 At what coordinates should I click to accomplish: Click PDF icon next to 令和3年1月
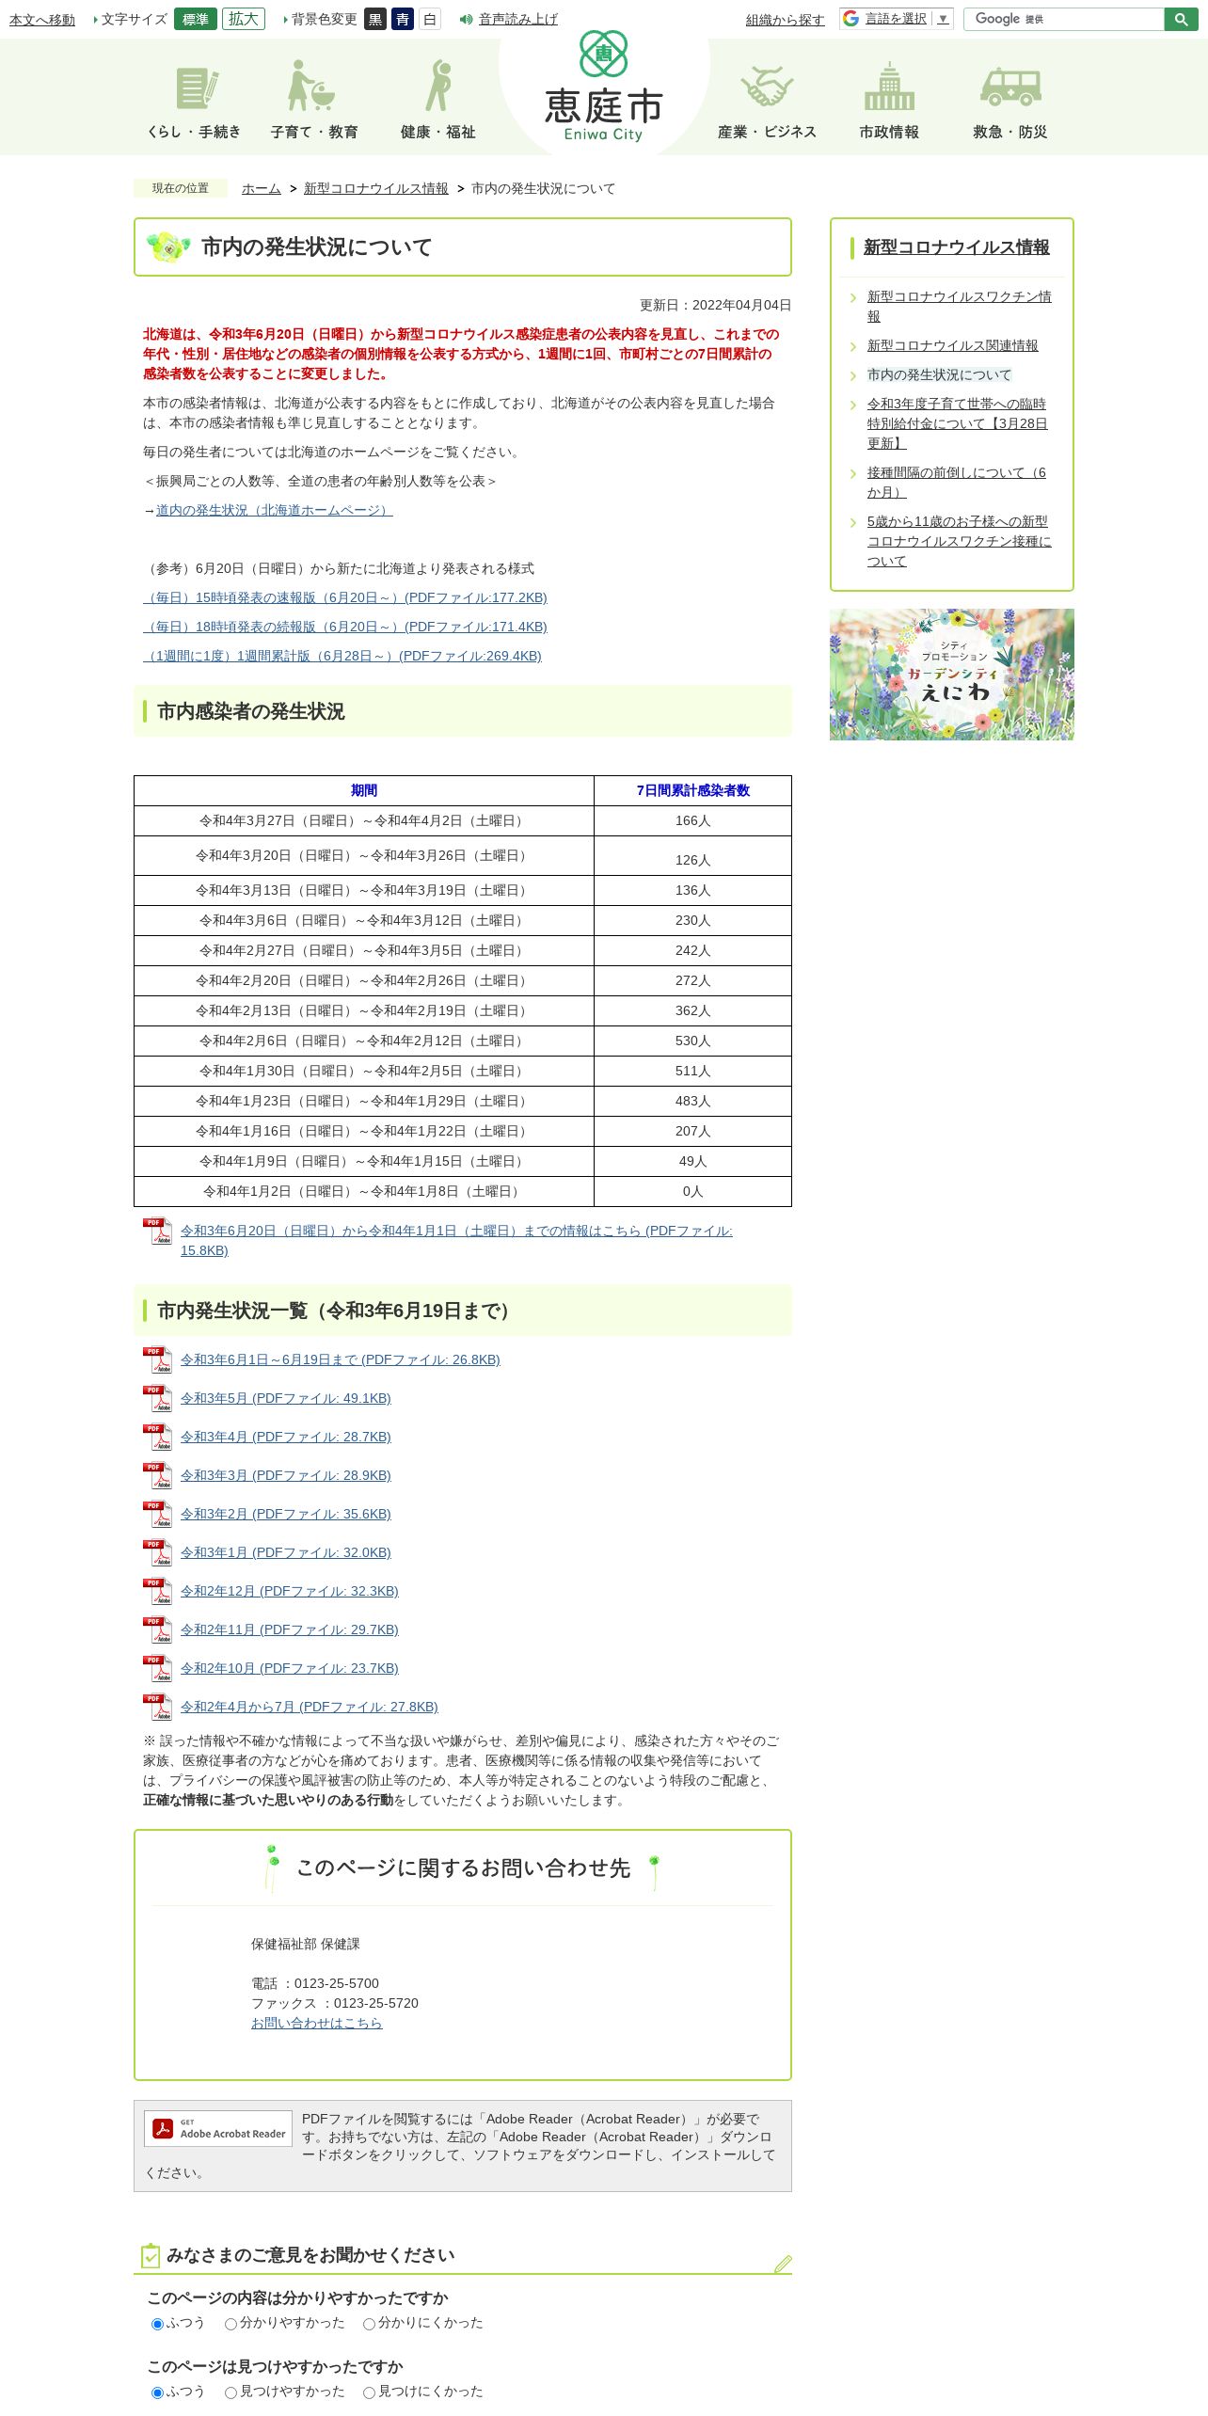pos(157,1553)
